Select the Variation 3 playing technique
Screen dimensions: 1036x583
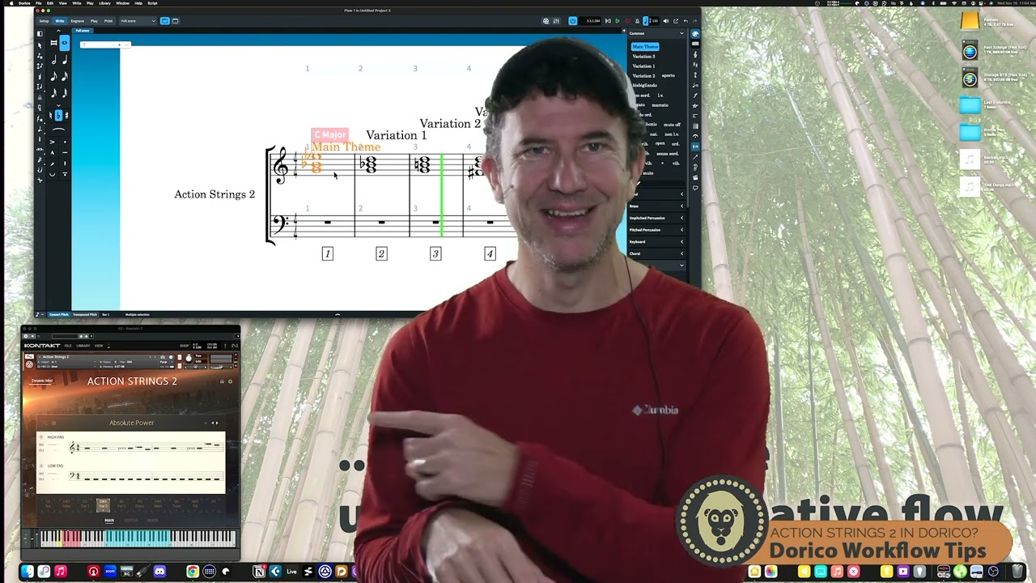(x=644, y=57)
